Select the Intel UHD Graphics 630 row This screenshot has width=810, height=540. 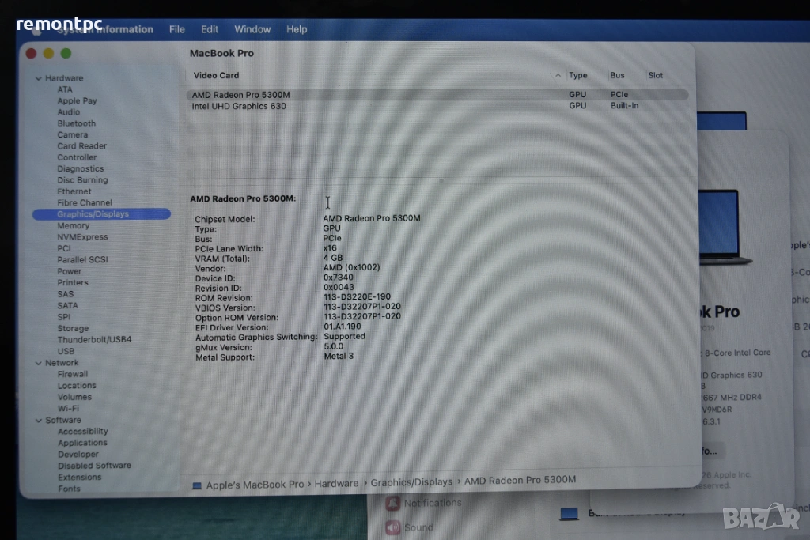(437, 106)
